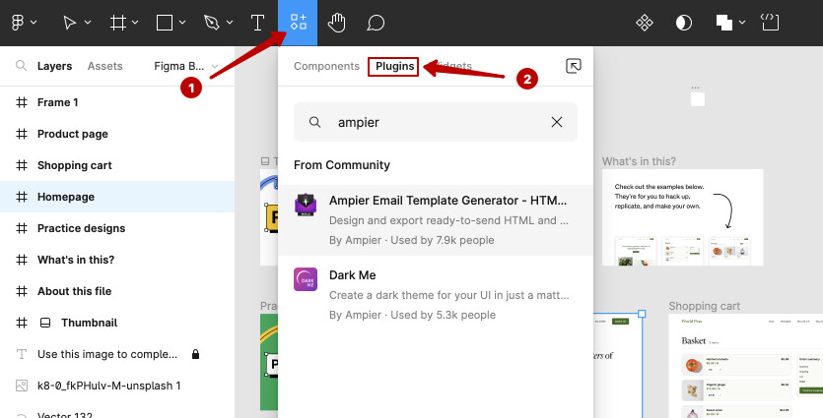Select the Text tool

click(x=257, y=23)
